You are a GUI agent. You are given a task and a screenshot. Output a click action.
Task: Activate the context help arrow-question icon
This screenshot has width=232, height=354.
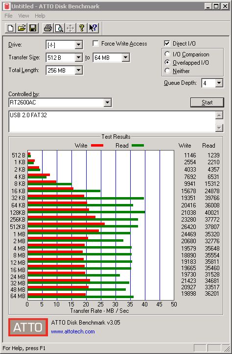(93, 28)
